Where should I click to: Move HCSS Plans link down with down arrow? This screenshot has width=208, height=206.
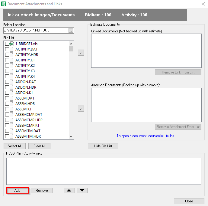tap(82, 190)
